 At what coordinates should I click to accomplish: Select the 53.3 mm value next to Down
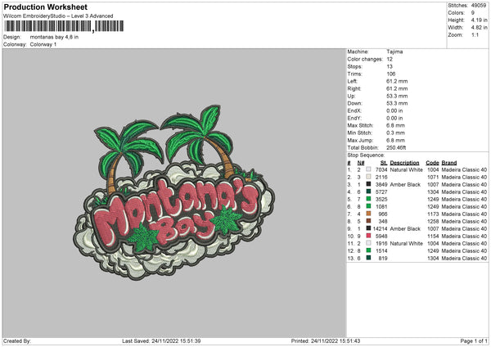[x=397, y=103]
